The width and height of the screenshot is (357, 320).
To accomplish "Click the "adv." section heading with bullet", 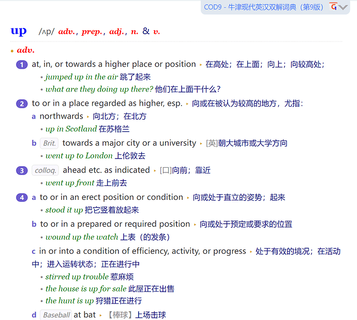I will 23,50.
